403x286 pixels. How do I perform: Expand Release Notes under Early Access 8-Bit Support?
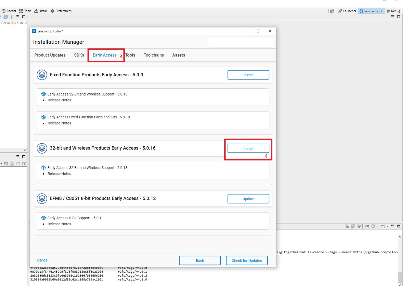coord(43,224)
